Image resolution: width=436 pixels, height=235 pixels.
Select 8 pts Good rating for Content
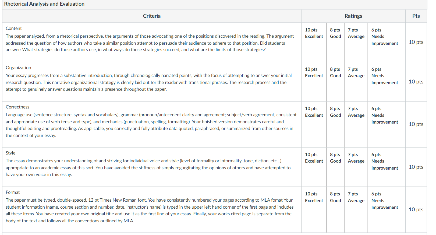(x=335, y=42)
